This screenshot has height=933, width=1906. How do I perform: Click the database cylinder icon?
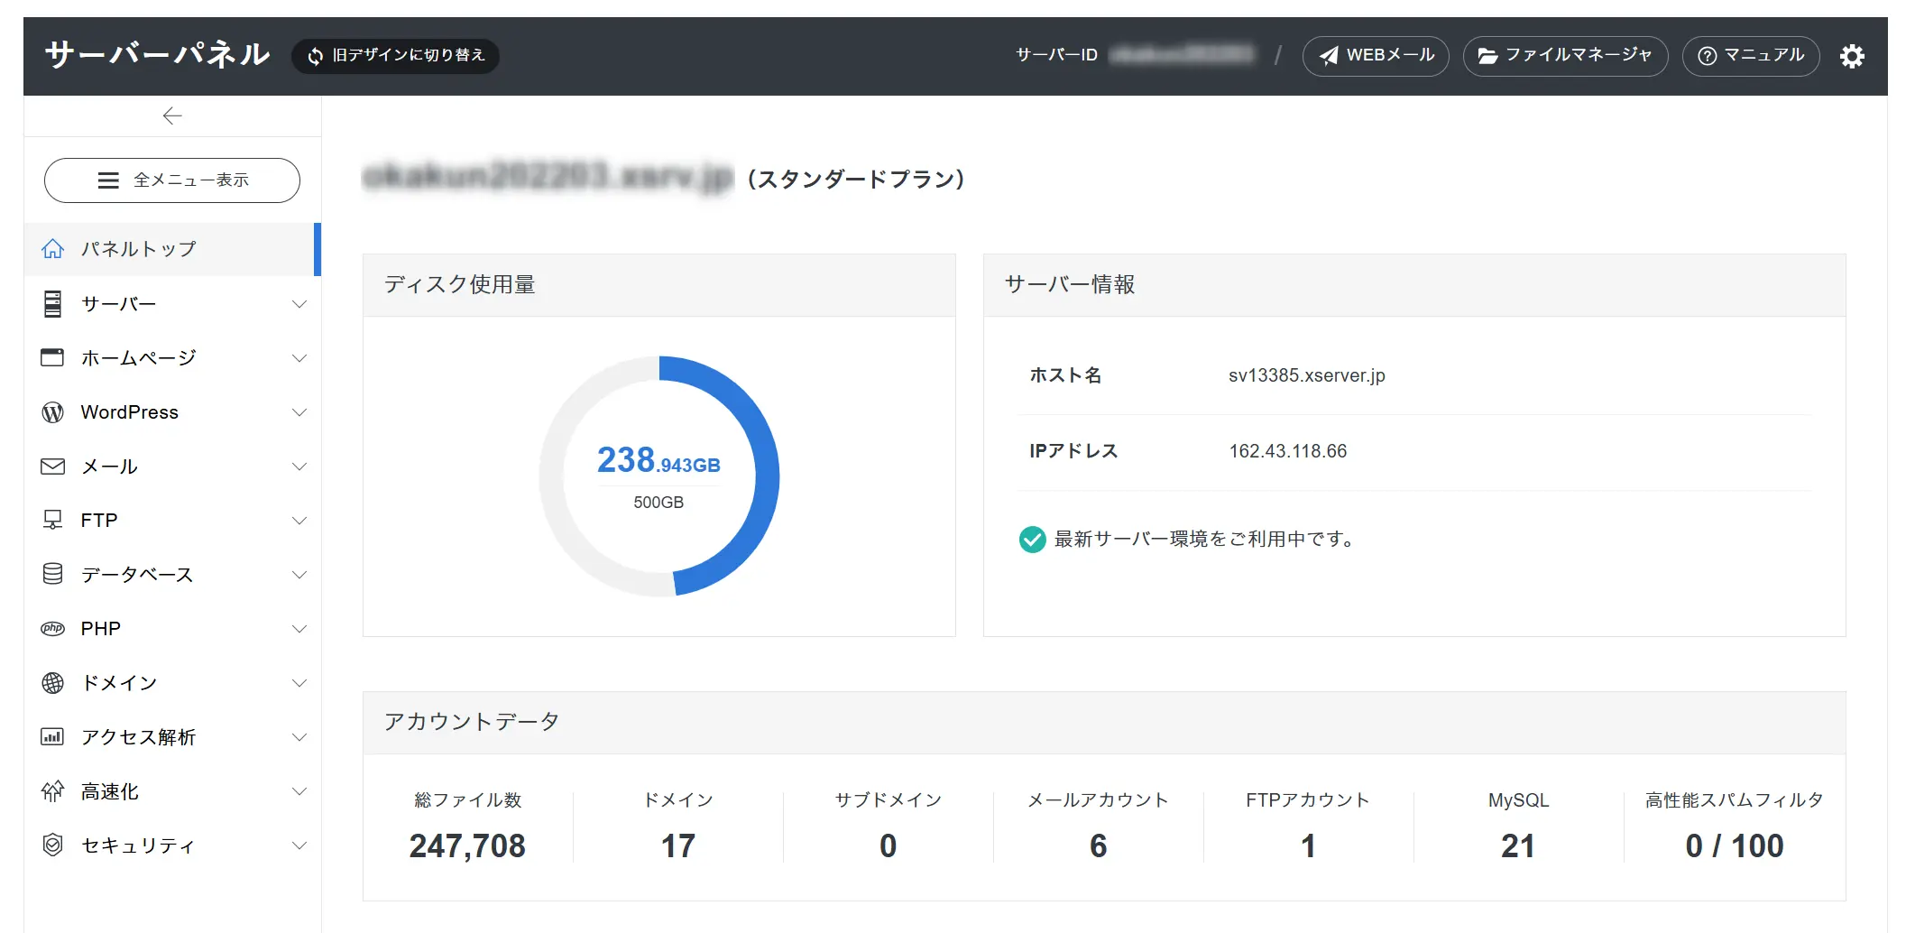click(53, 574)
